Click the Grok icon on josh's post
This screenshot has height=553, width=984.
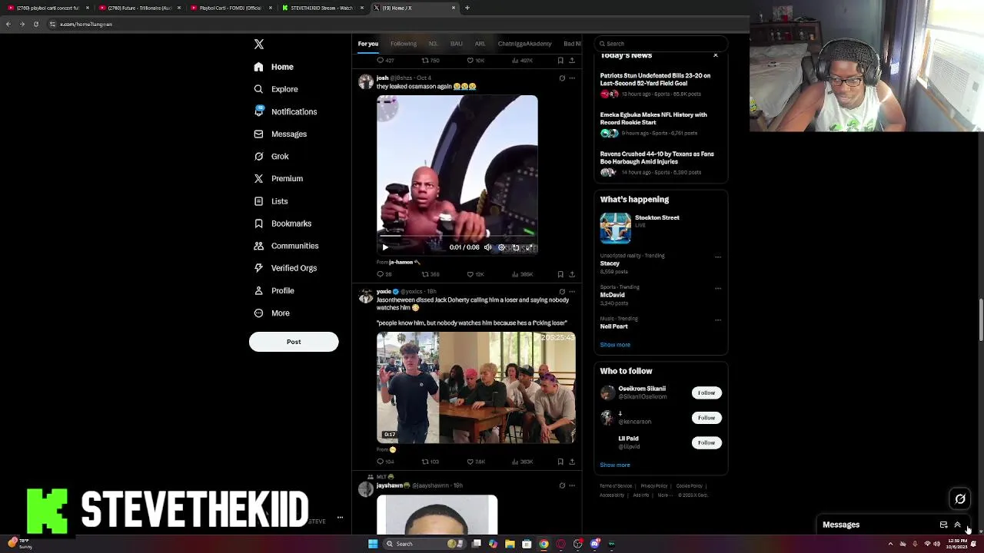tap(562, 78)
